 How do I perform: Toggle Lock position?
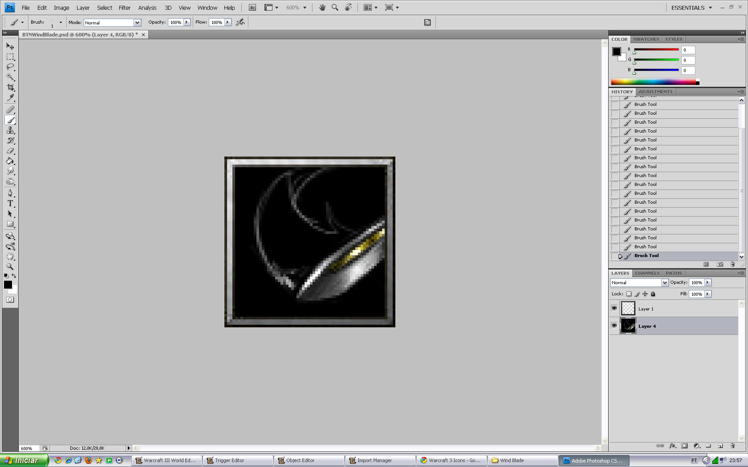click(645, 294)
